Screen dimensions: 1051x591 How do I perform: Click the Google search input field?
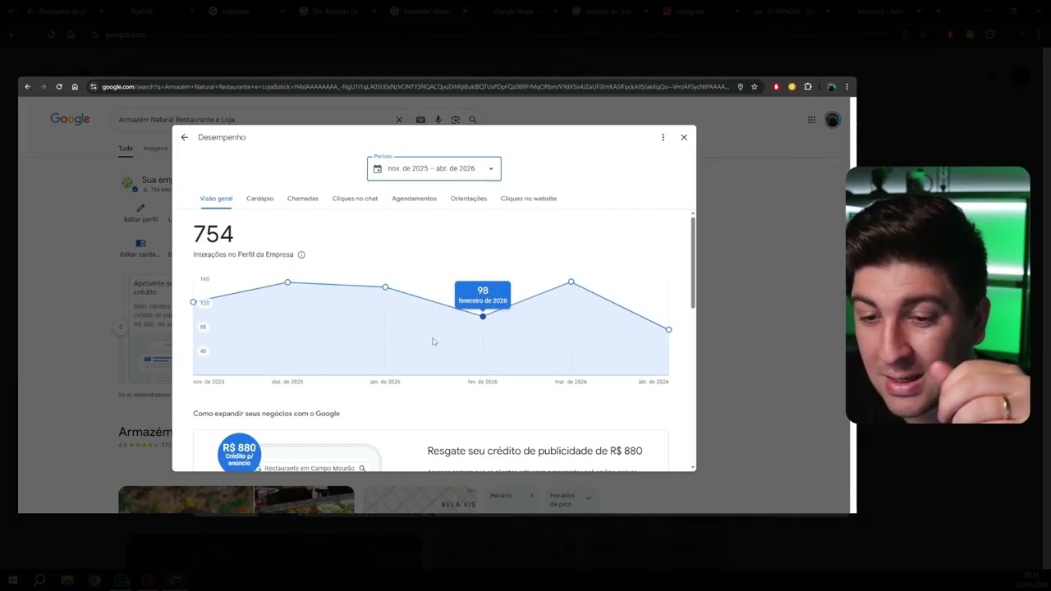tap(255, 120)
